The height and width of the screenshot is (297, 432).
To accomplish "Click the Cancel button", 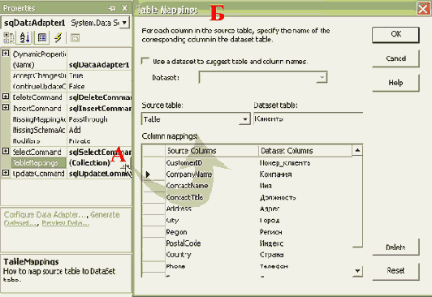I will coord(395,58).
